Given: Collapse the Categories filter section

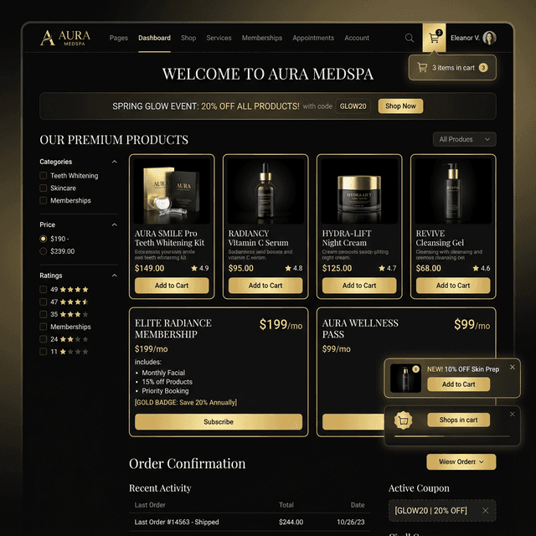Looking at the screenshot, I should click(115, 162).
